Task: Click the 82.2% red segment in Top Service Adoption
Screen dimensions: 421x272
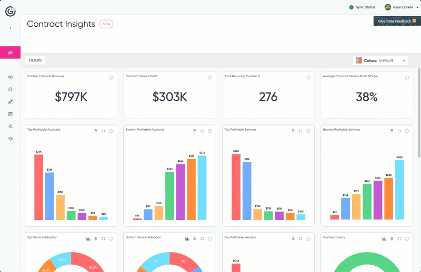Action: click(x=89, y=261)
